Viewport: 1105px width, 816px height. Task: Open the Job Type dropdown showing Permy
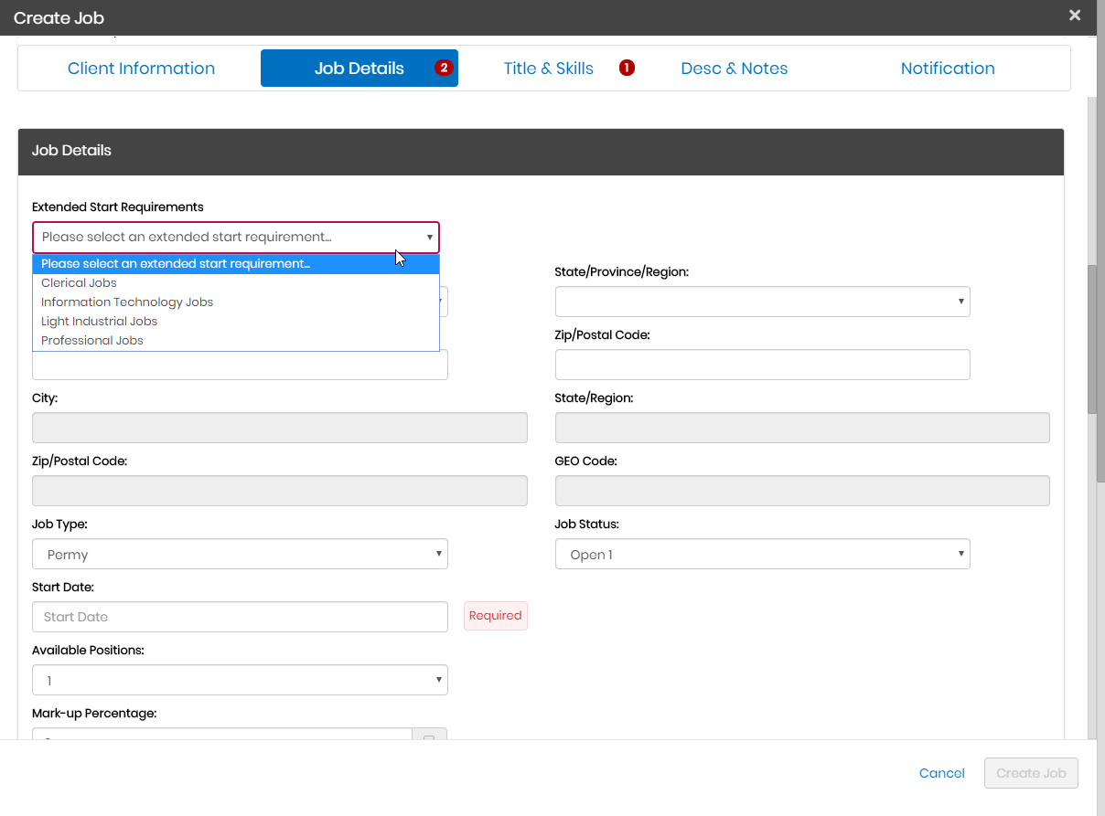[240, 554]
